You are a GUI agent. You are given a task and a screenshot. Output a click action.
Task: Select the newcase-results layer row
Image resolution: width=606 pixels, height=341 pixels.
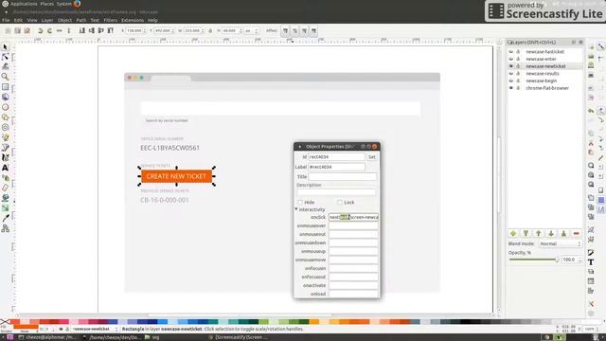[545, 74]
